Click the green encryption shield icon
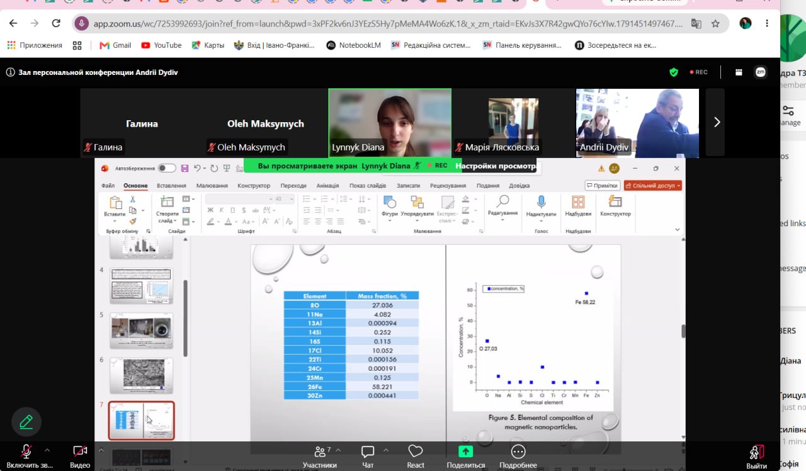 (674, 72)
